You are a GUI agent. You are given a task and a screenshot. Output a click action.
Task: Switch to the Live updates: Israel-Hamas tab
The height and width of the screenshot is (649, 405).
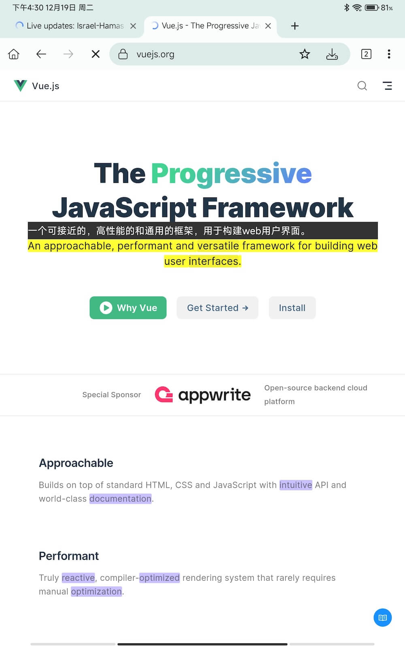[70, 26]
